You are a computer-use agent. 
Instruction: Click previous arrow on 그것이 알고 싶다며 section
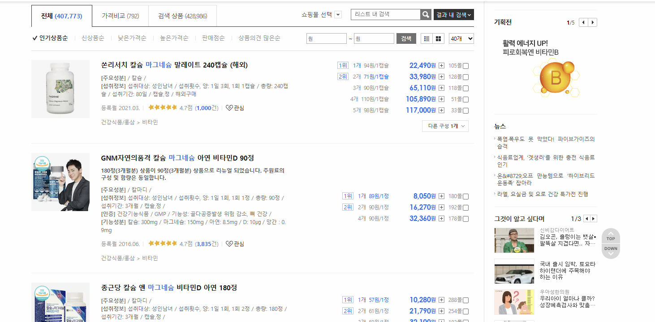tap(586, 218)
